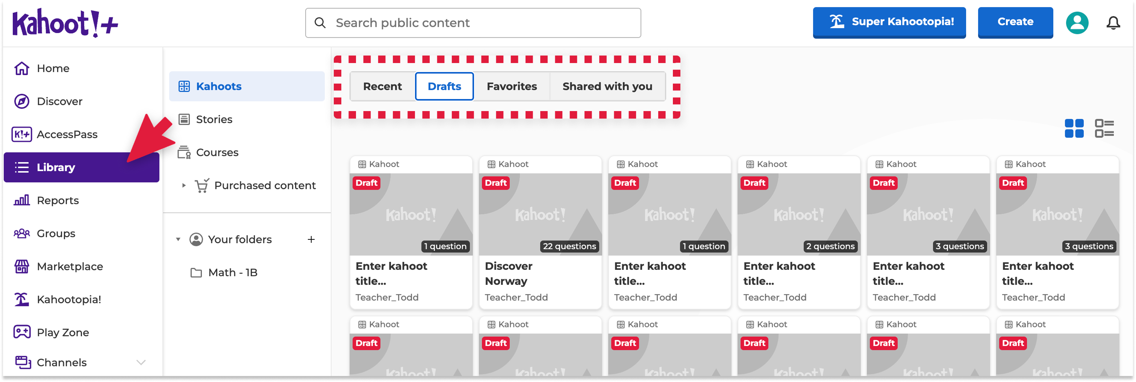Screen dimensions: 1136x382
Task: Open the Math - 1B folder
Action: pos(232,272)
